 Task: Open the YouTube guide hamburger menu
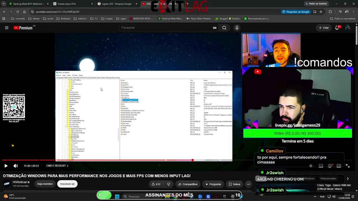point(7,28)
